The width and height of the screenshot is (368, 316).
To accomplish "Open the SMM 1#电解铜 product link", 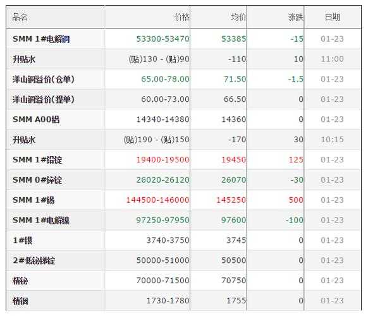I will (41, 39).
